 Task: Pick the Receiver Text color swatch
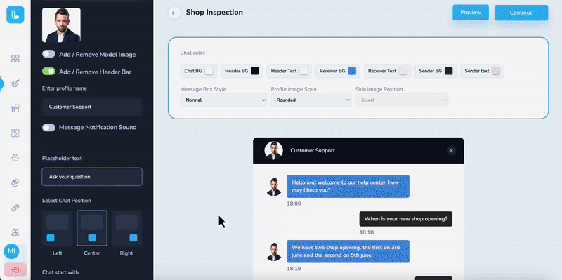[403, 71]
